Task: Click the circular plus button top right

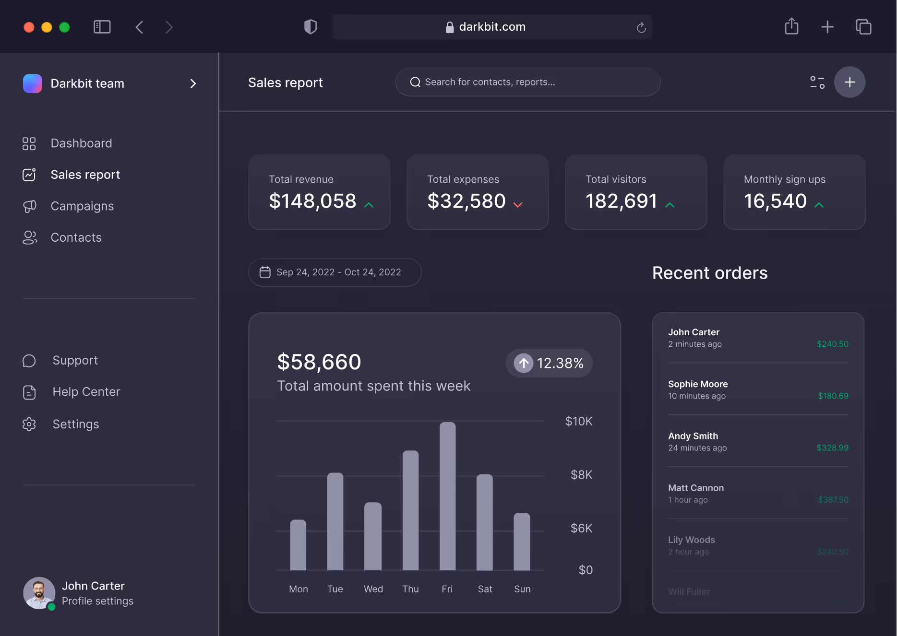Action: pyautogui.click(x=849, y=82)
